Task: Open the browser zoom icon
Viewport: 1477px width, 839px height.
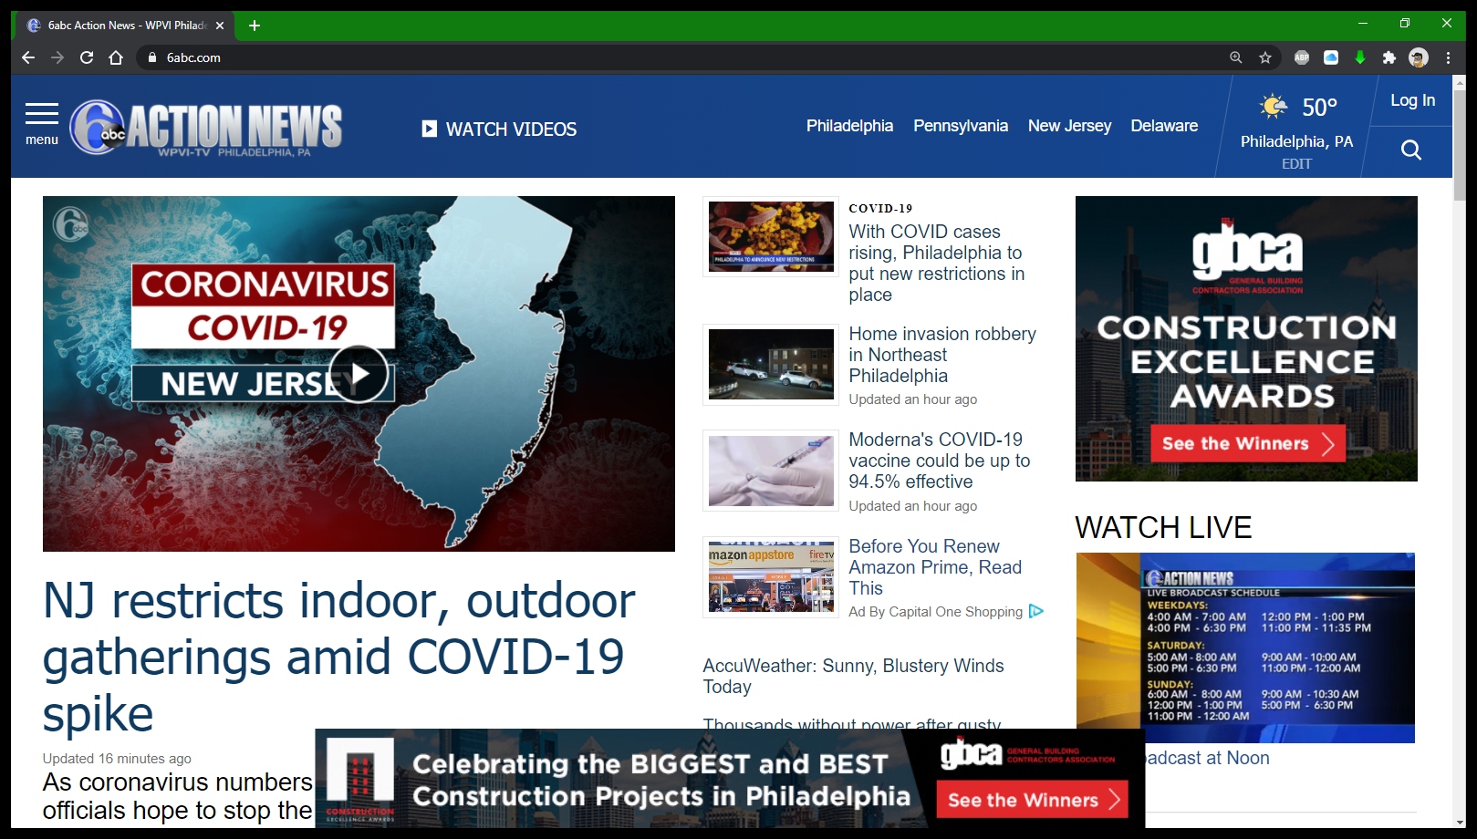Action: pyautogui.click(x=1236, y=57)
